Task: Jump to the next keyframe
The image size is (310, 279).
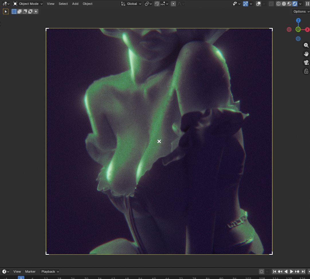Action: pyautogui.click(x=297, y=272)
